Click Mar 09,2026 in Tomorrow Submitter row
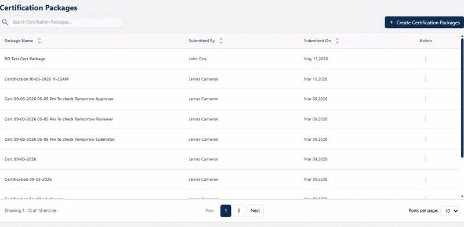This screenshot has width=464, height=227. pyautogui.click(x=316, y=139)
